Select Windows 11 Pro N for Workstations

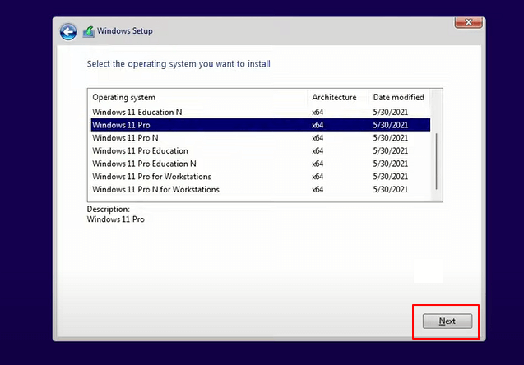click(x=260, y=189)
